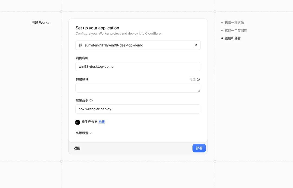Focus the 项目名称 input field

coord(138,66)
